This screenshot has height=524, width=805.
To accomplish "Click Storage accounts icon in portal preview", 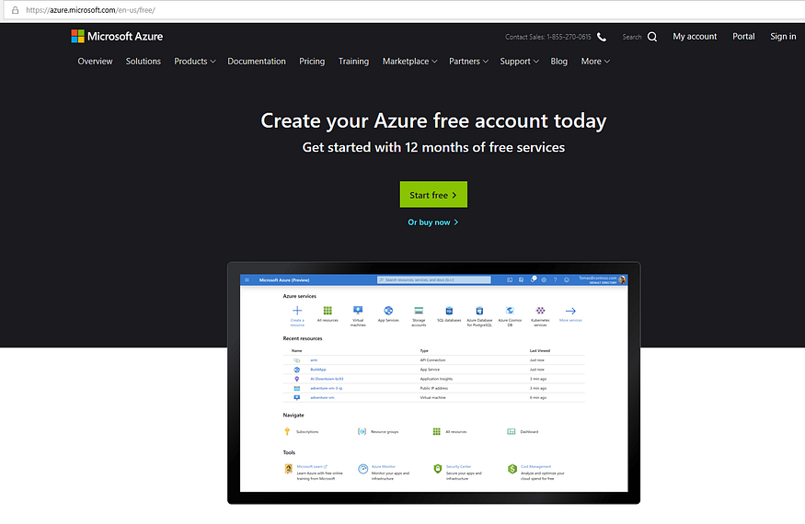I will pos(419,311).
